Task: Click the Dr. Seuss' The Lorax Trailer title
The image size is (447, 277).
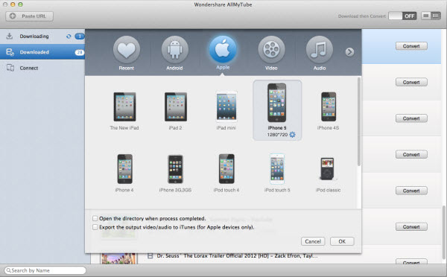Action: [x=237, y=256]
